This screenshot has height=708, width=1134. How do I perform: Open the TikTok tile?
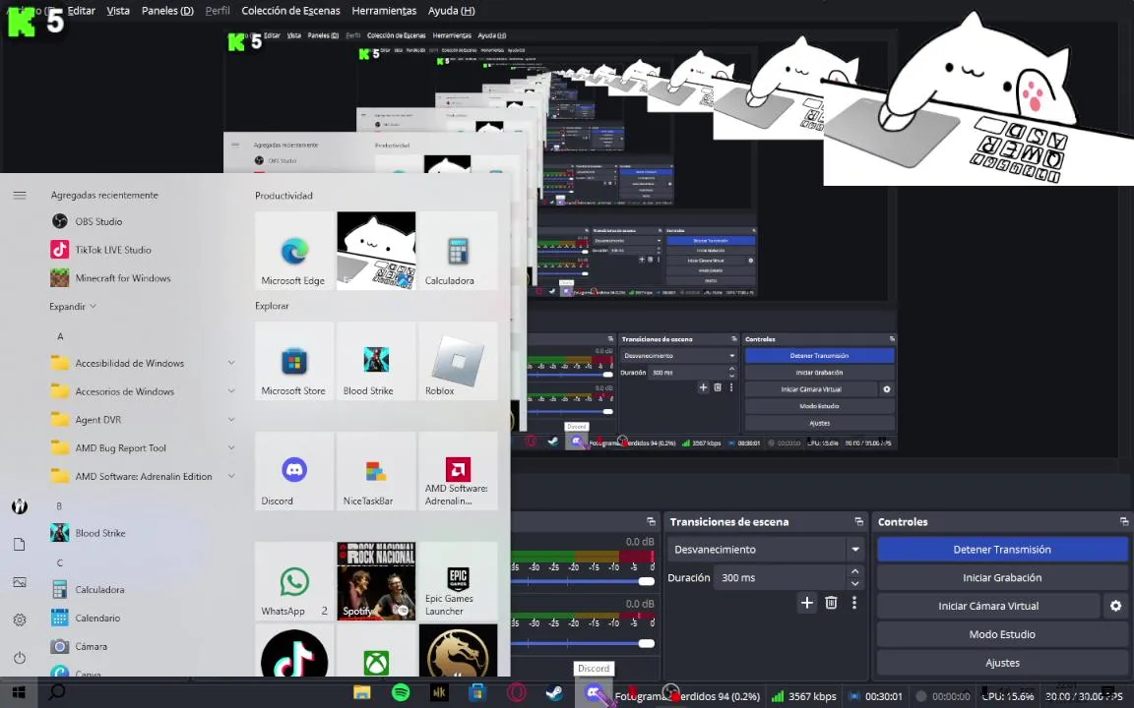[x=294, y=650]
